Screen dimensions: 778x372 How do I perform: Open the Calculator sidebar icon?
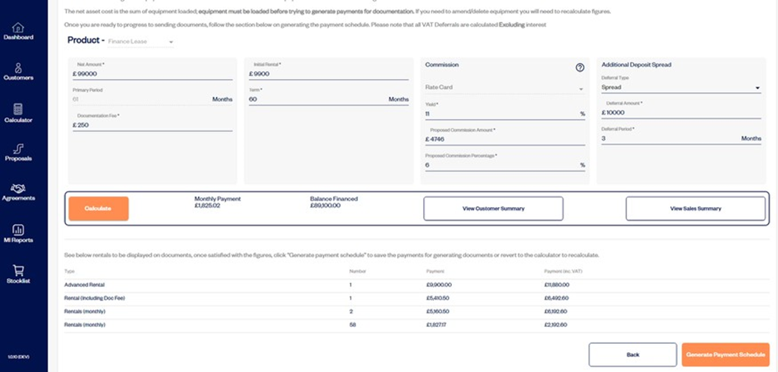tap(18, 109)
